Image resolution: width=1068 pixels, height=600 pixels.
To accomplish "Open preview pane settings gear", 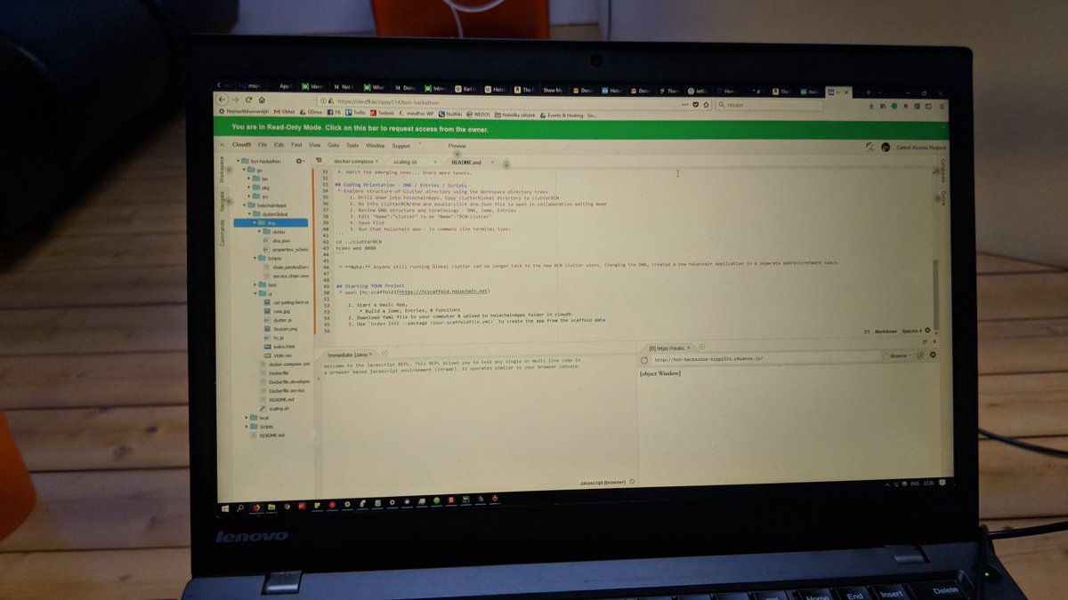I will pyautogui.click(x=933, y=355).
